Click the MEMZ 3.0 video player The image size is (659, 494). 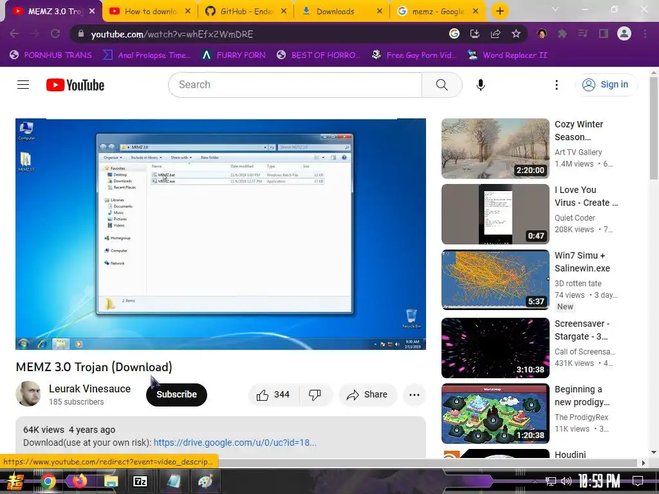coord(221,234)
